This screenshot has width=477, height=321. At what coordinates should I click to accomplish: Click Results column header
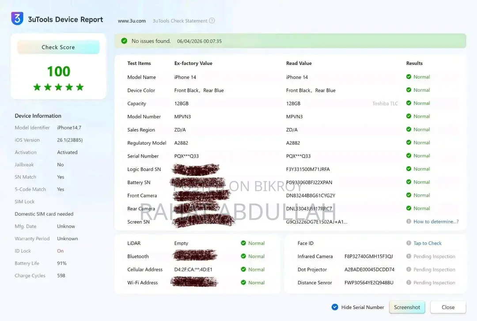pos(414,63)
